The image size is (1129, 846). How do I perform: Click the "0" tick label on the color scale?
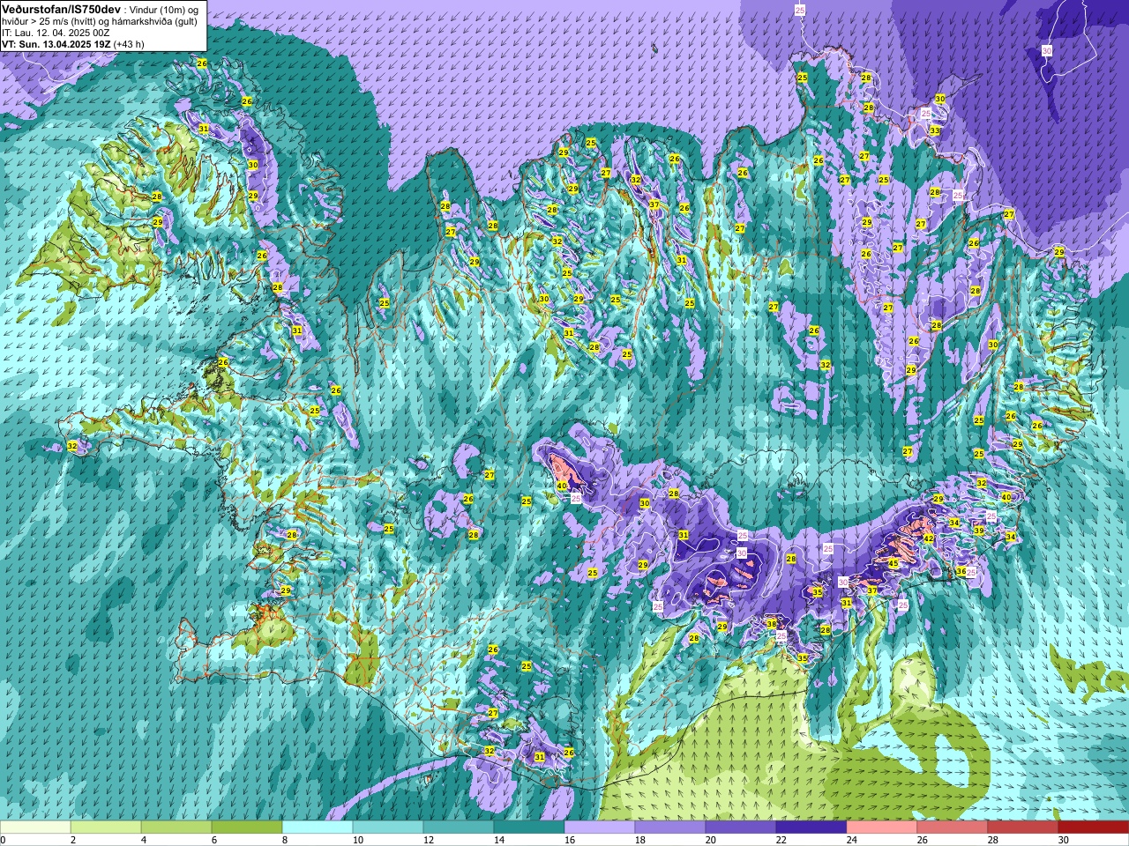[x=4, y=840]
